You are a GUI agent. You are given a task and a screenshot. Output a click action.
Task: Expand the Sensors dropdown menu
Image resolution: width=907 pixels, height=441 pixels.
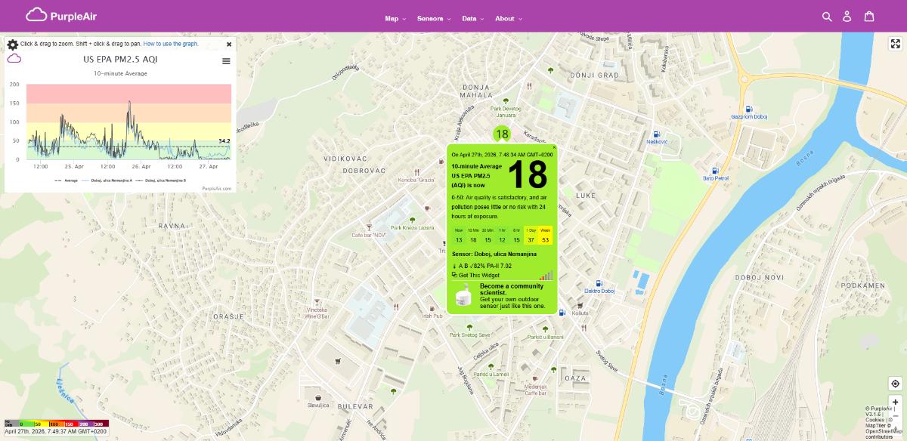pyautogui.click(x=434, y=19)
